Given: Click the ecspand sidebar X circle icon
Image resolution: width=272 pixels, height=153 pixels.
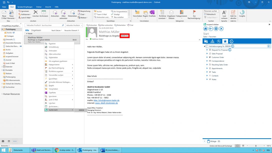Looking at the screenshot, I should (221, 29).
